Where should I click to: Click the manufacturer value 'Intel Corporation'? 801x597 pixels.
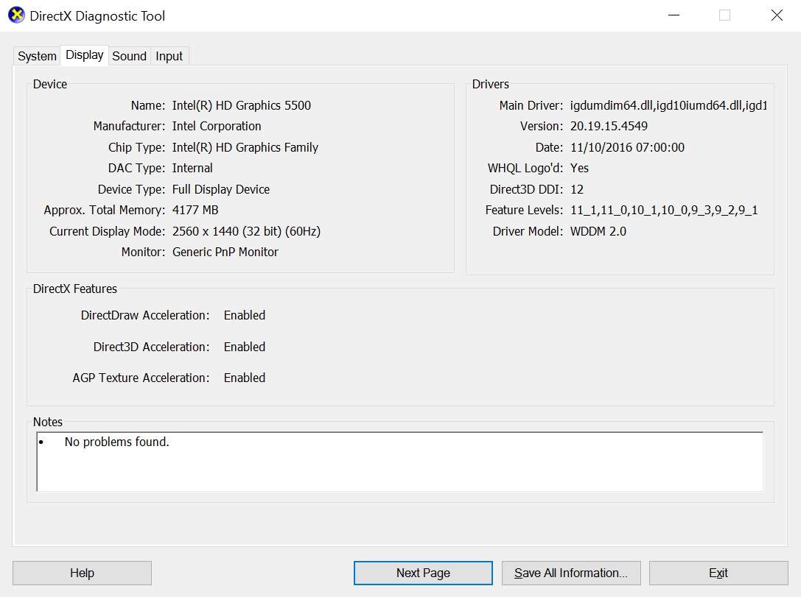pos(217,126)
